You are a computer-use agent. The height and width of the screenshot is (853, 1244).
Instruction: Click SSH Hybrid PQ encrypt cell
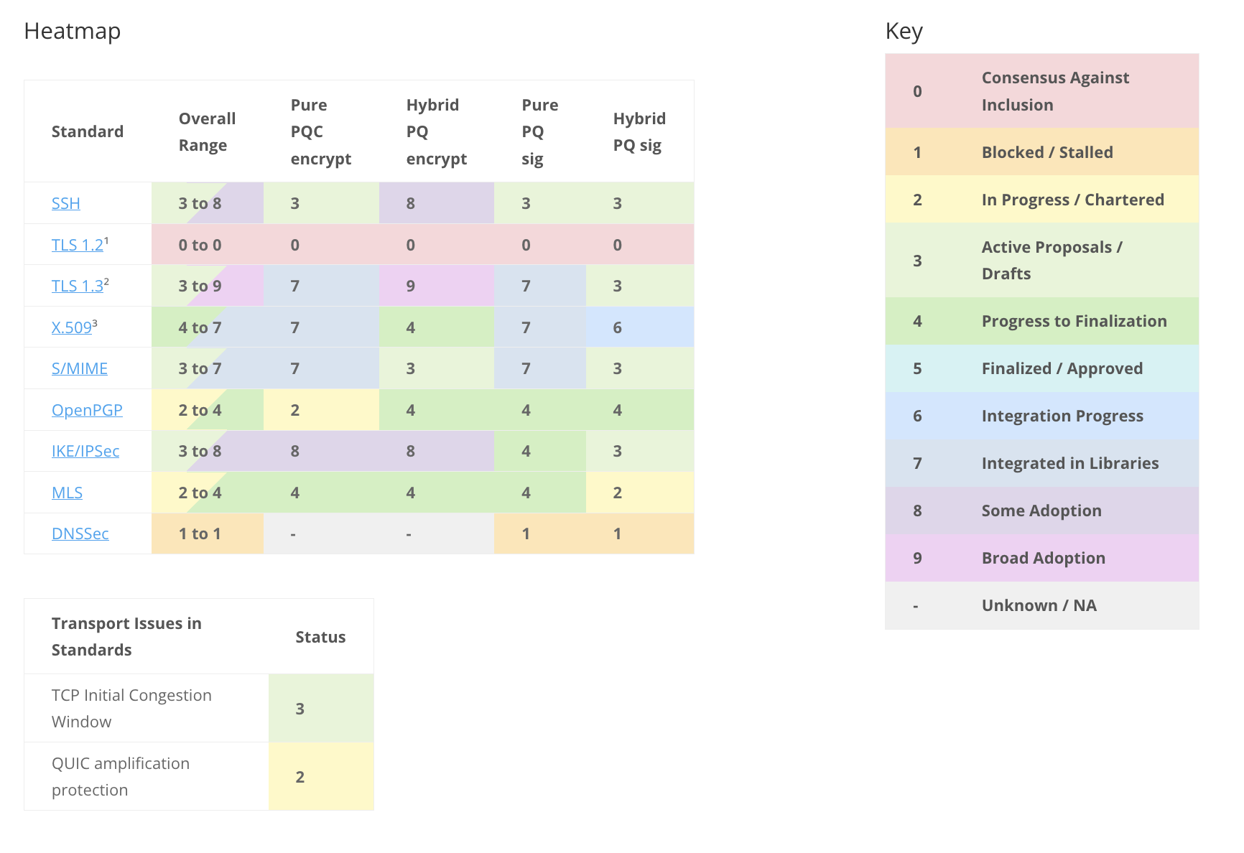click(x=436, y=203)
